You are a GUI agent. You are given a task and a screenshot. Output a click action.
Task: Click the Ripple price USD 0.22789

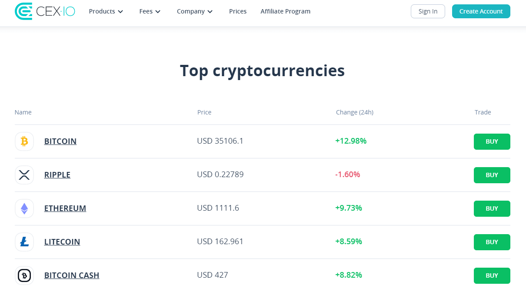click(x=220, y=175)
